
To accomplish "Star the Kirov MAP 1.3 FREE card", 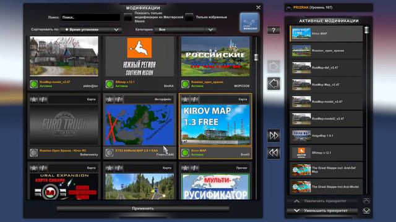I will pyautogui.click(x=185, y=99).
